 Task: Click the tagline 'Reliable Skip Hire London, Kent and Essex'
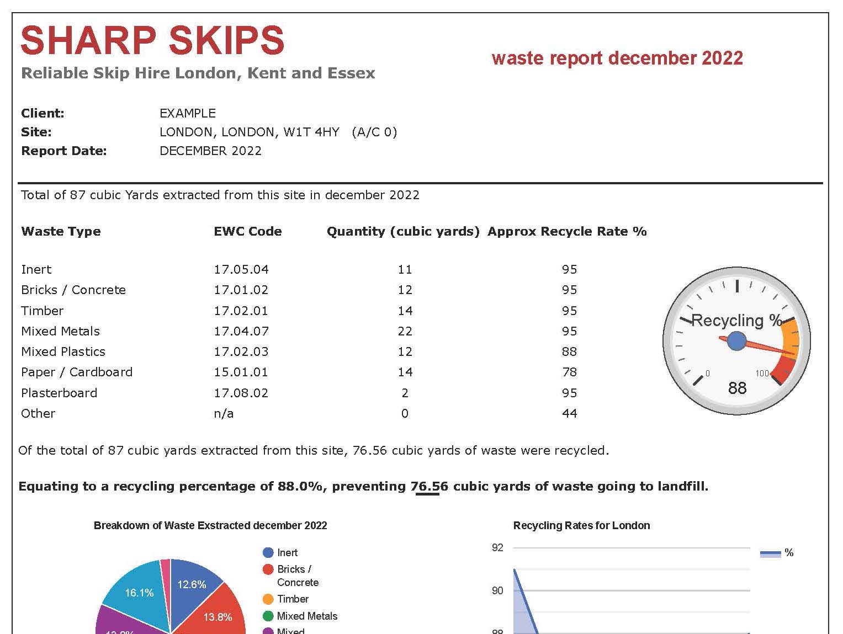[198, 73]
